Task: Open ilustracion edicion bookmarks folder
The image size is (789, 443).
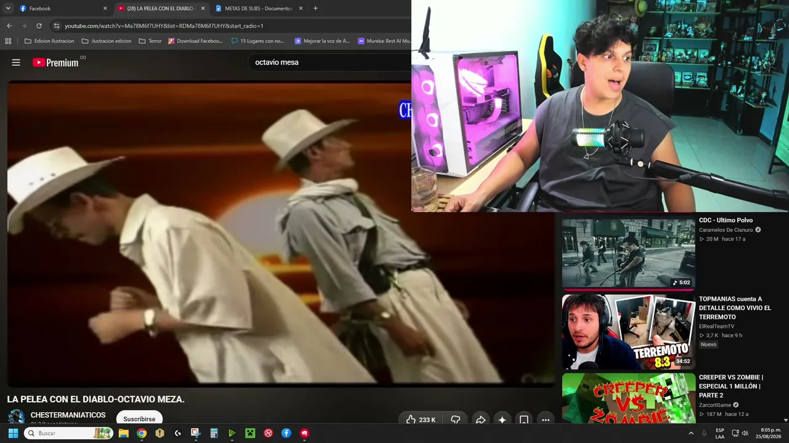Action: [107, 41]
